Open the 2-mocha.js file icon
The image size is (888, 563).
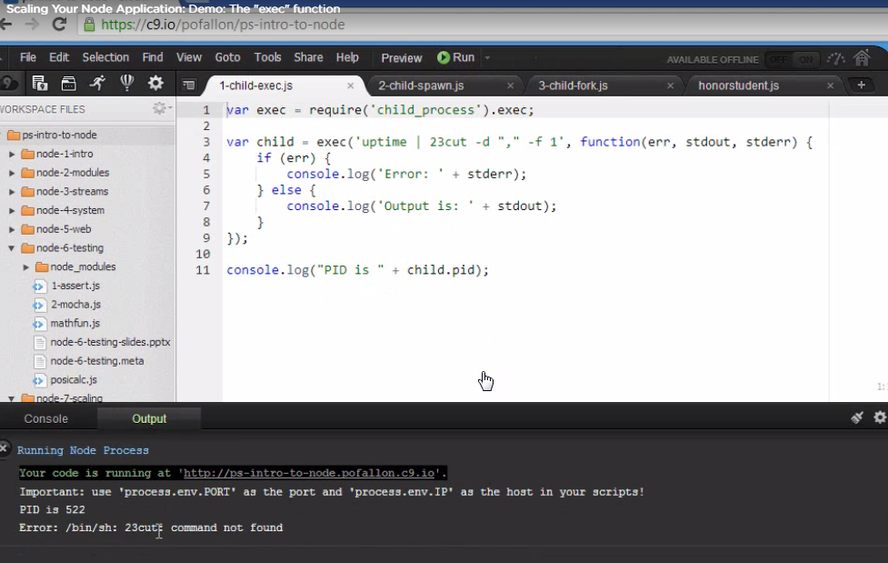38,305
